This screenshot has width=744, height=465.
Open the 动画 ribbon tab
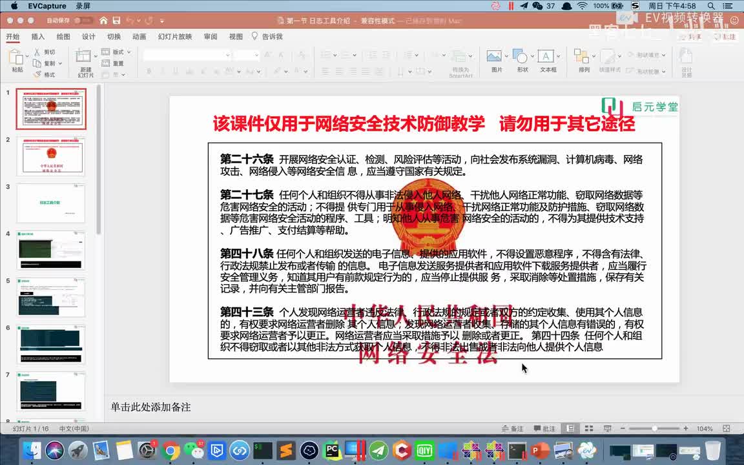pos(139,37)
